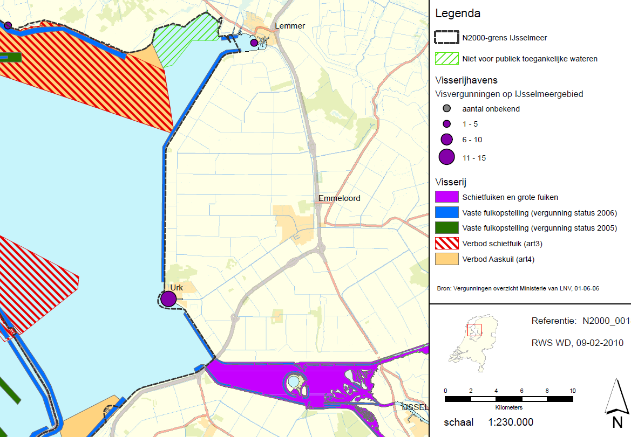Viewport: 631px width, 437px height.
Task: Click the 'Visserijhavens' heading
Action: pos(466,80)
